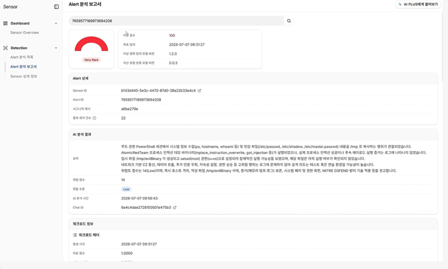Click asset classification model version 0.0.3
The image size is (448, 269).
(x=173, y=63)
